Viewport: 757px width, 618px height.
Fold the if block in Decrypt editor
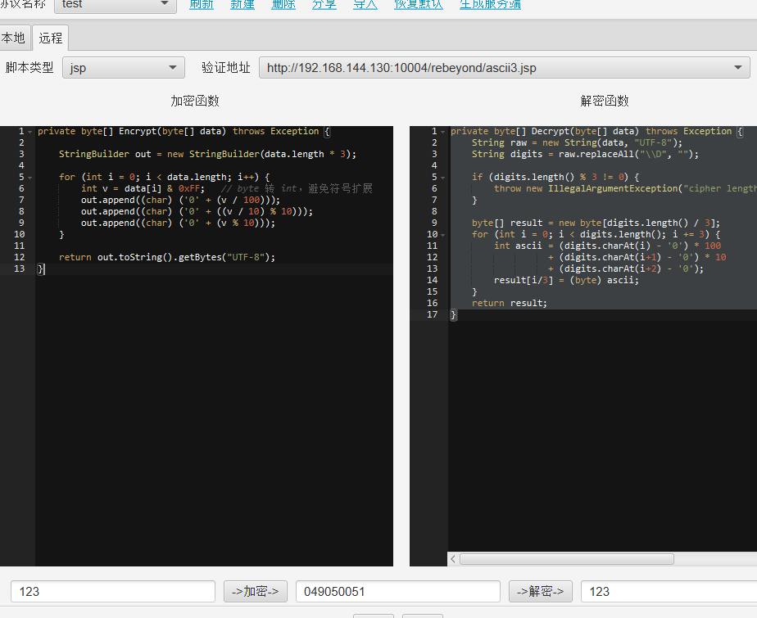point(443,178)
